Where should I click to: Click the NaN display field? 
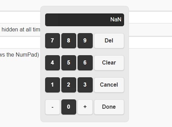pos(84,20)
